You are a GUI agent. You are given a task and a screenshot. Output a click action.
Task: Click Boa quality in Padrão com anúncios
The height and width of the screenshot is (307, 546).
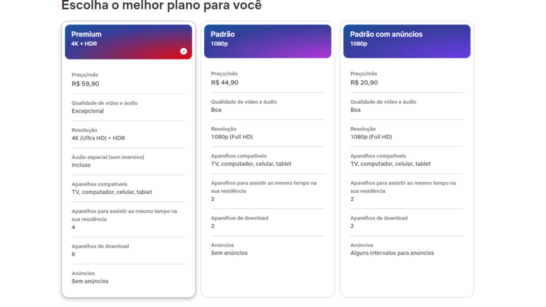(x=355, y=110)
